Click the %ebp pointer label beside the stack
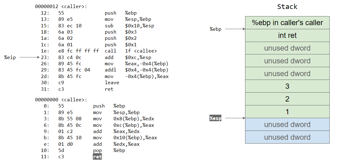The image size is (344, 161). 216,29
